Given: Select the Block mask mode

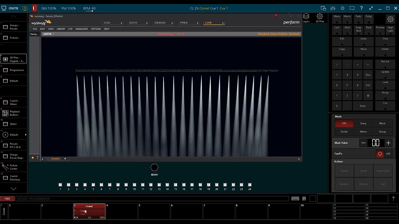Looking at the screenshot, I should pyautogui.click(x=382, y=123).
